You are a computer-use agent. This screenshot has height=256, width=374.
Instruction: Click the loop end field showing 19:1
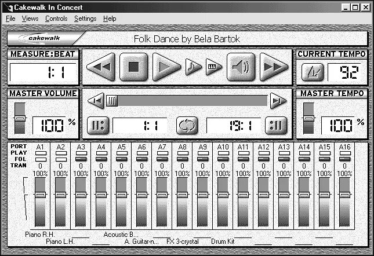[x=233, y=125]
